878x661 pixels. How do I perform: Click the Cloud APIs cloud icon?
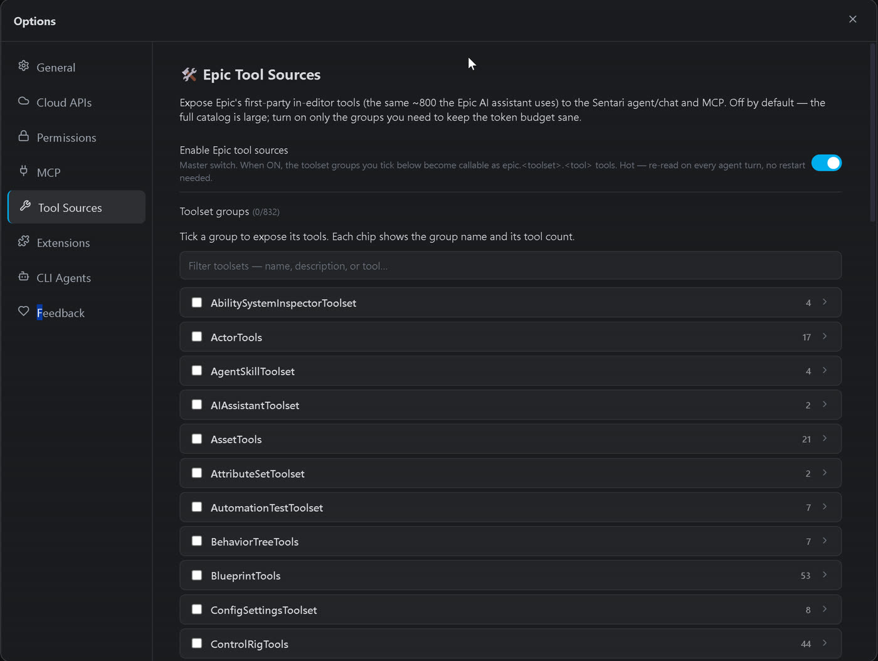tap(24, 101)
